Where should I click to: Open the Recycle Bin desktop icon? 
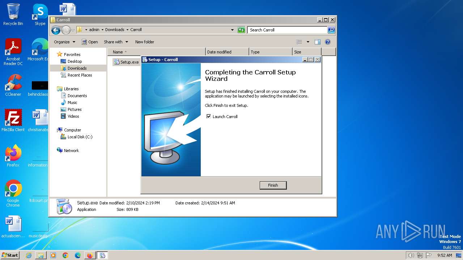tap(13, 14)
